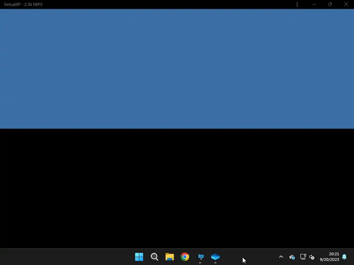
Task: Switch to the remote desktop monitor app
Action: point(200,257)
